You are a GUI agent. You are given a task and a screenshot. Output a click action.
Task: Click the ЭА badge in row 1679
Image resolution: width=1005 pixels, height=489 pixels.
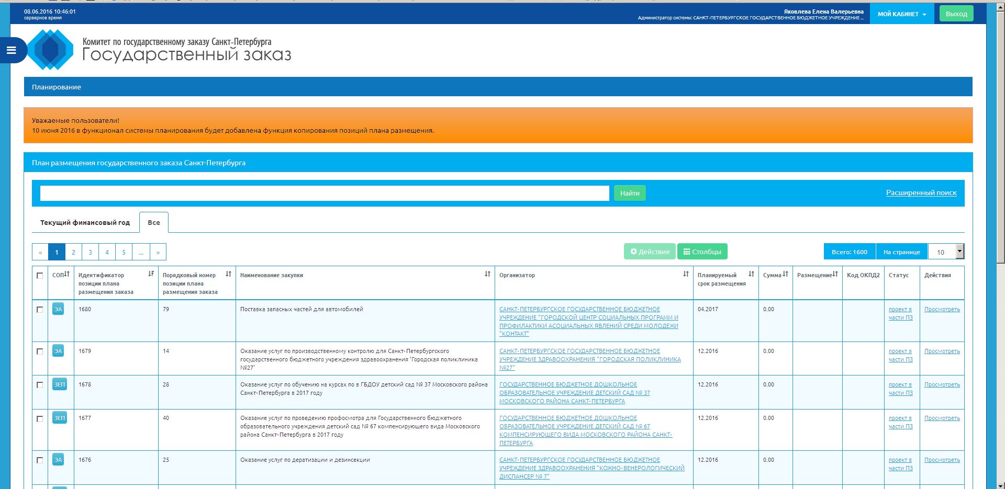(58, 351)
